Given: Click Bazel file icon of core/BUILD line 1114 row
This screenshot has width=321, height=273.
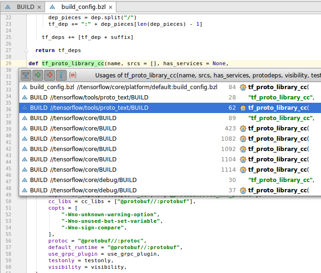Looking at the screenshot, I should click(x=24, y=170).
